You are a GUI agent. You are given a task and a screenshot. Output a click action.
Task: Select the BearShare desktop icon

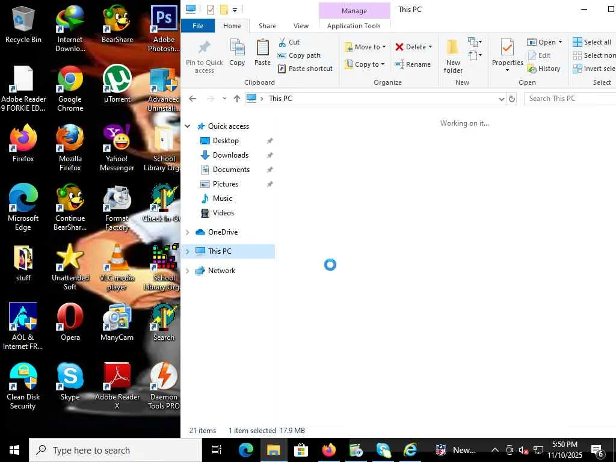pyautogui.click(x=117, y=24)
